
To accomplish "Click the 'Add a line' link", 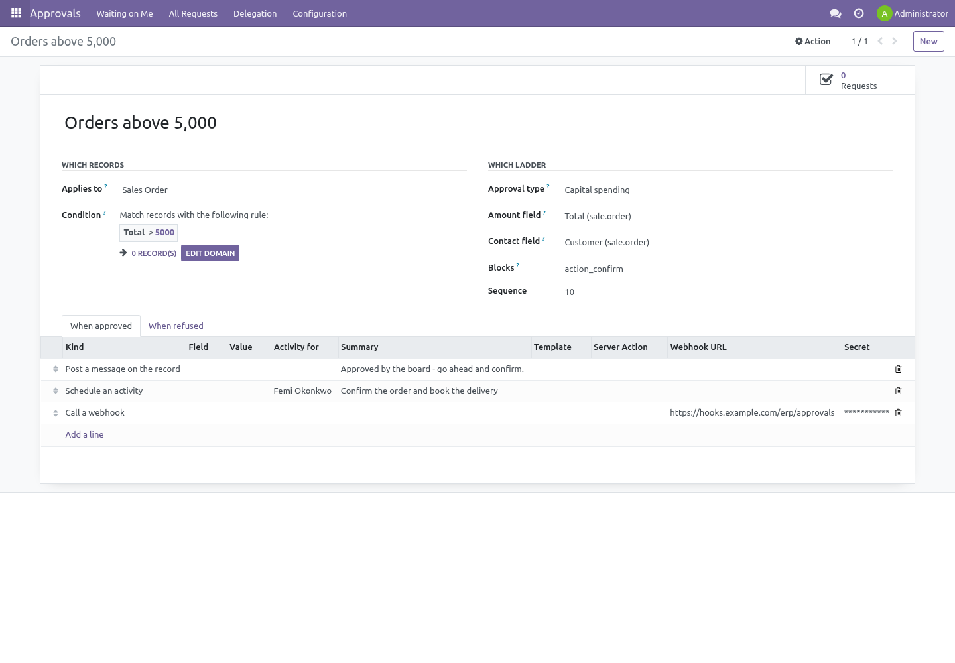I will tap(84, 434).
